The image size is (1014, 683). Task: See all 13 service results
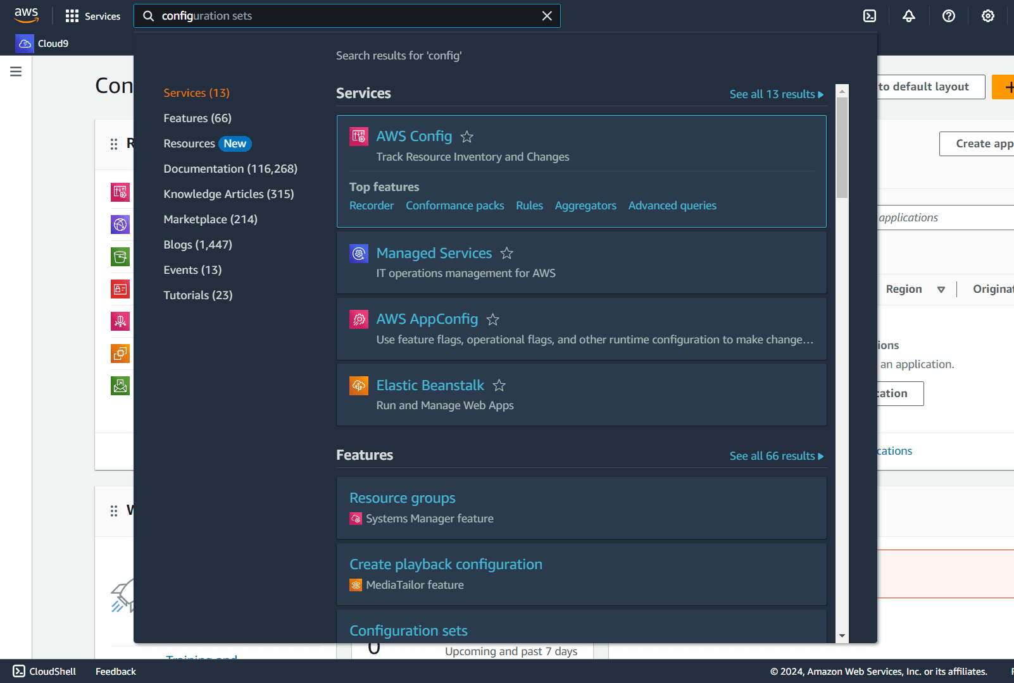click(x=777, y=94)
